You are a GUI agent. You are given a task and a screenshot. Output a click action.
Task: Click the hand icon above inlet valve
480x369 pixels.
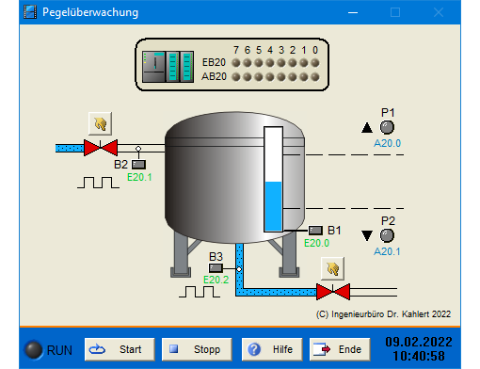[100, 124]
